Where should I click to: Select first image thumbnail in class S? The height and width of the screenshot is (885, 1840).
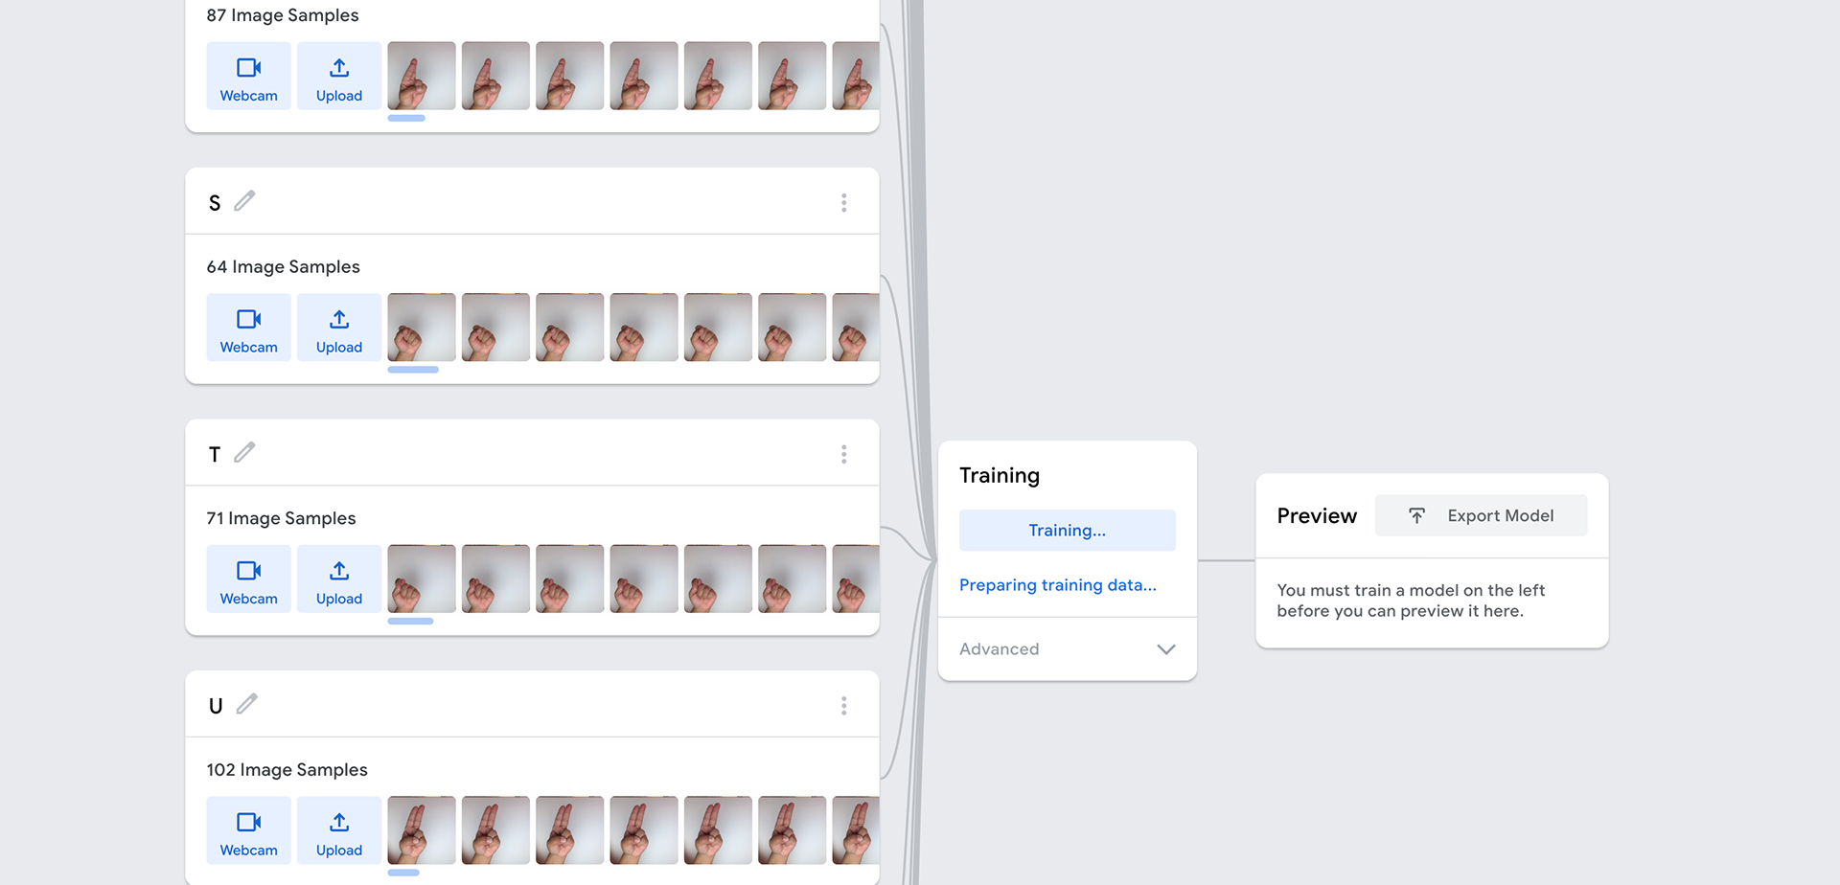click(x=422, y=328)
